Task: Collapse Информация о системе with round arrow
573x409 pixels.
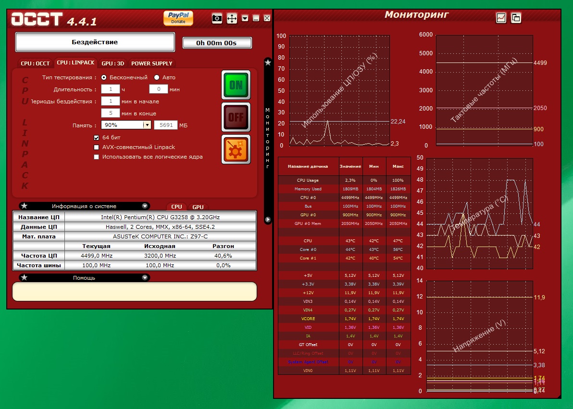Action: tap(145, 206)
